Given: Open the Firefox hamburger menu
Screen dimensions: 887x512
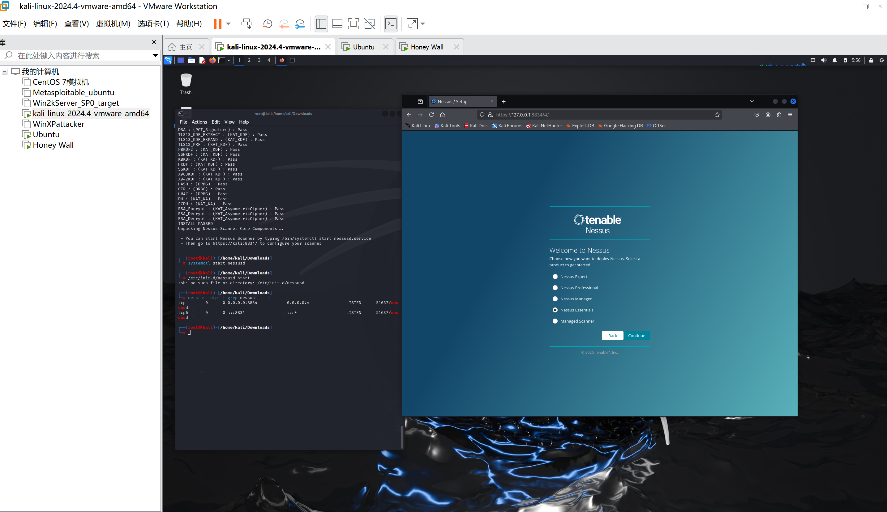Looking at the screenshot, I should 790,115.
